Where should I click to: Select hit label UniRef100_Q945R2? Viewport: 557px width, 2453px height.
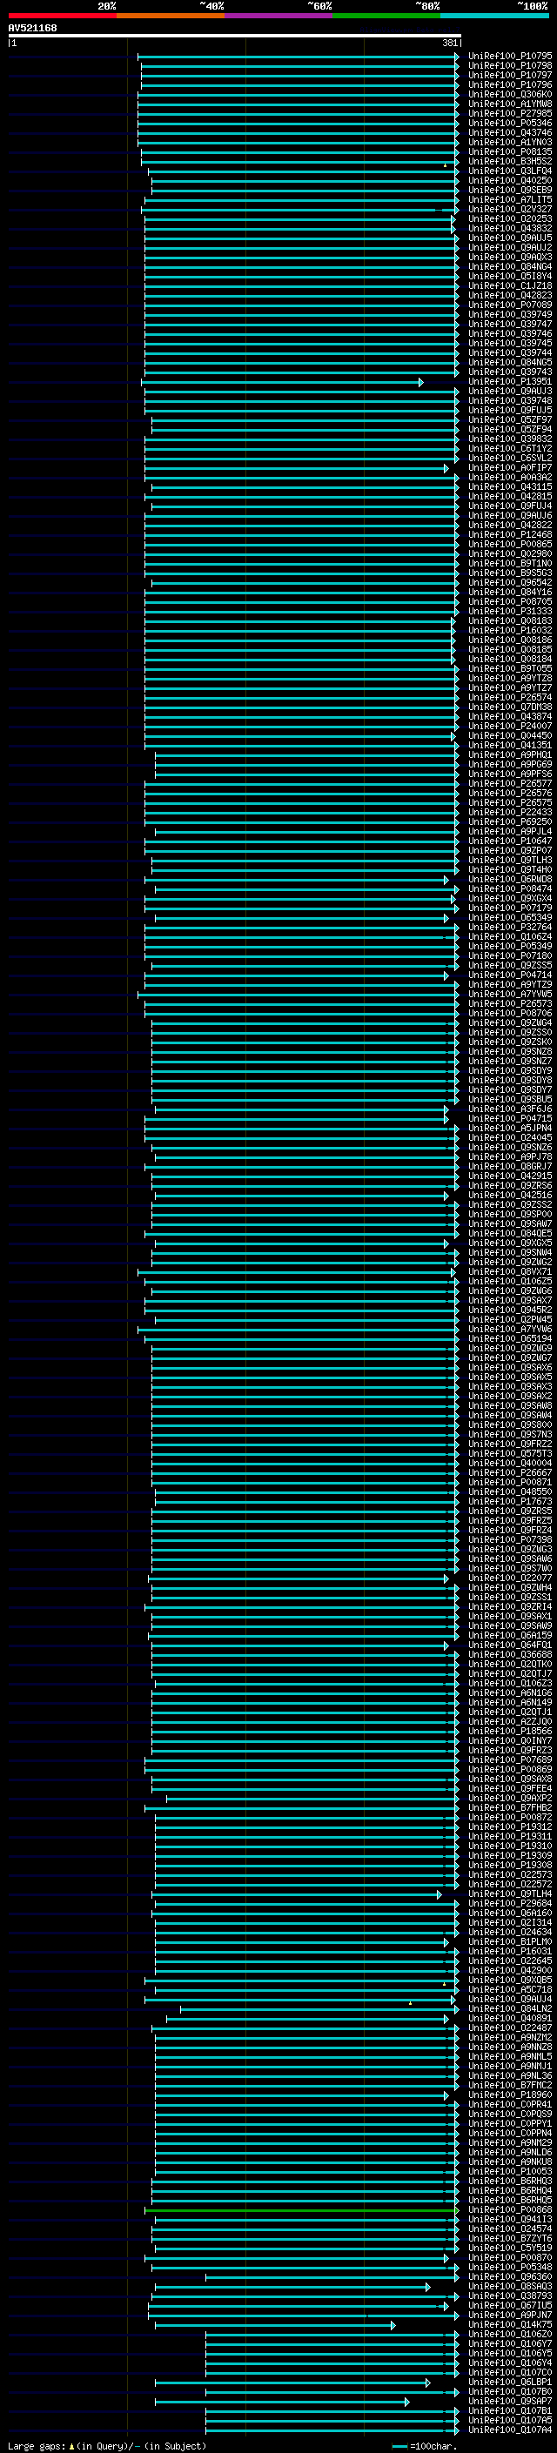(x=509, y=1310)
